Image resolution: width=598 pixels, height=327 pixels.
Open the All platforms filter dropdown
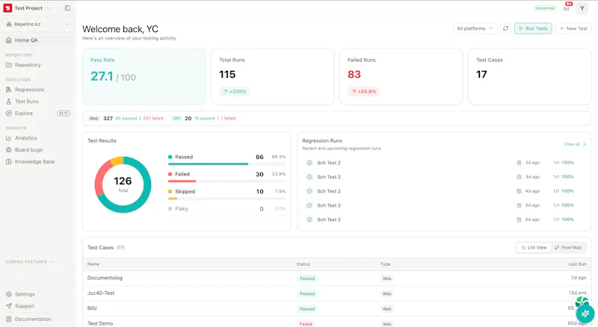tap(475, 28)
